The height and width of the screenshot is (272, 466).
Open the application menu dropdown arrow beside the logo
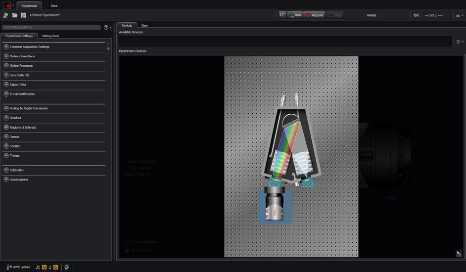pos(13,5)
